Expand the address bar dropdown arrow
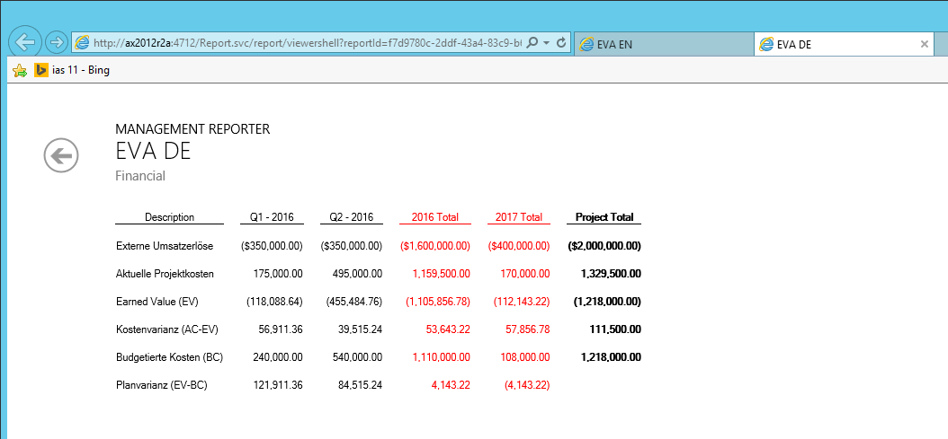Viewport: 948px width, 439px height. [x=546, y=43]
